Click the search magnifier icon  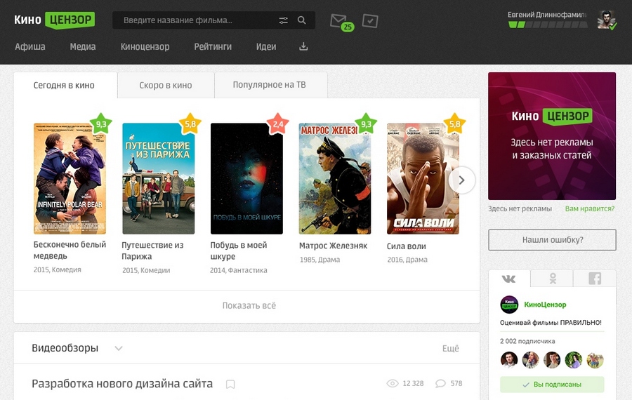pos(302,20)
